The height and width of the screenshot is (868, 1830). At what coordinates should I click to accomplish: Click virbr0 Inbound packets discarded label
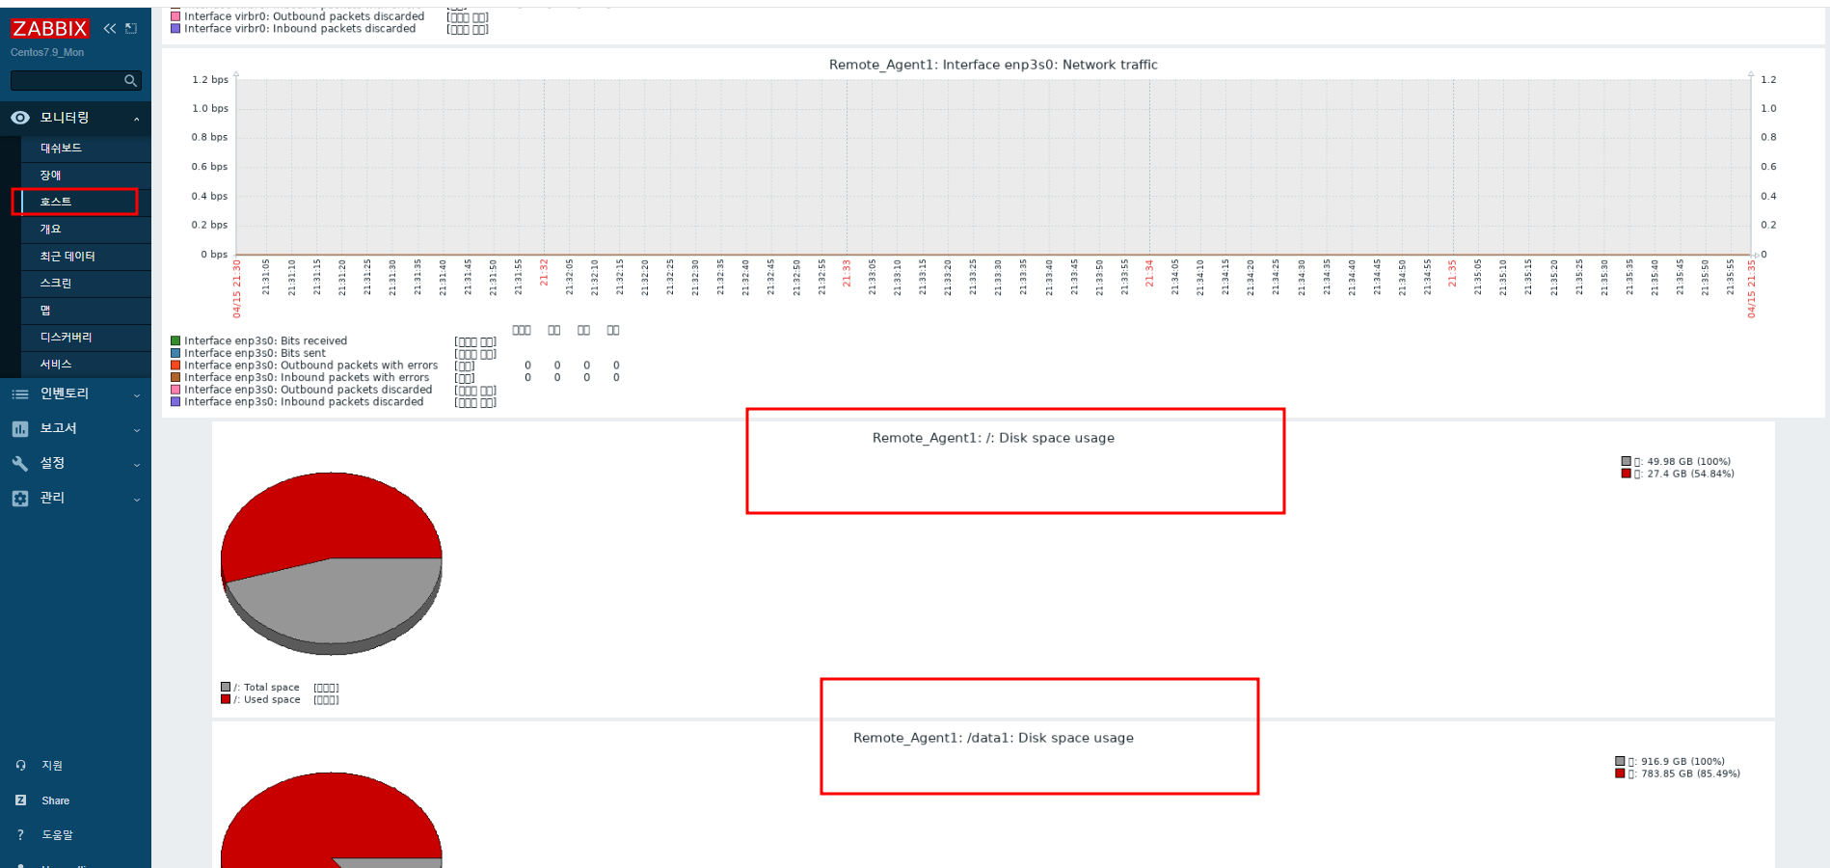(x=300, y=29)
